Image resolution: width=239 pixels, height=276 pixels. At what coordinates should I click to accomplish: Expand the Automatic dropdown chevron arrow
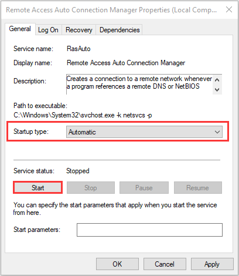pyautogui.click(x=217, y=132)
